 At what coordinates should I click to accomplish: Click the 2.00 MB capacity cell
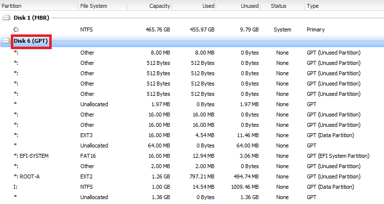click(160, 166)
